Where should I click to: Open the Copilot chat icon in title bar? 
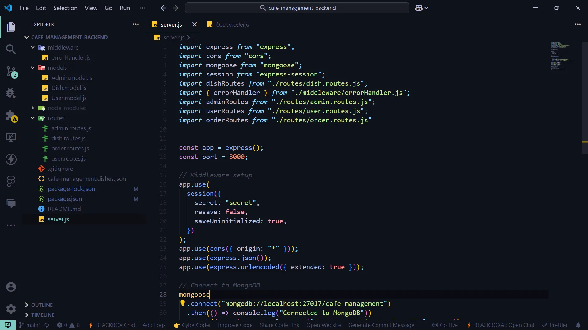[x=419, y=8]
